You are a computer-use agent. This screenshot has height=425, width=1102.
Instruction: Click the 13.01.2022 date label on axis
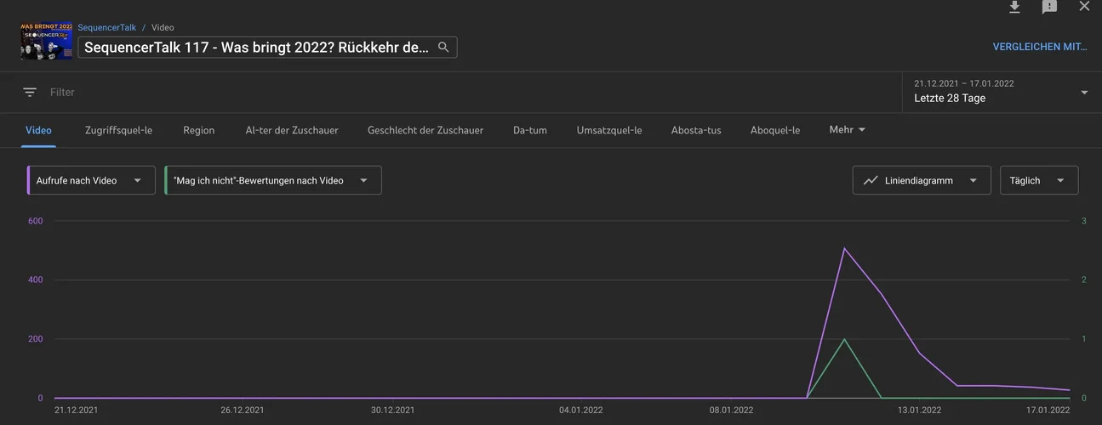point(920,410)
